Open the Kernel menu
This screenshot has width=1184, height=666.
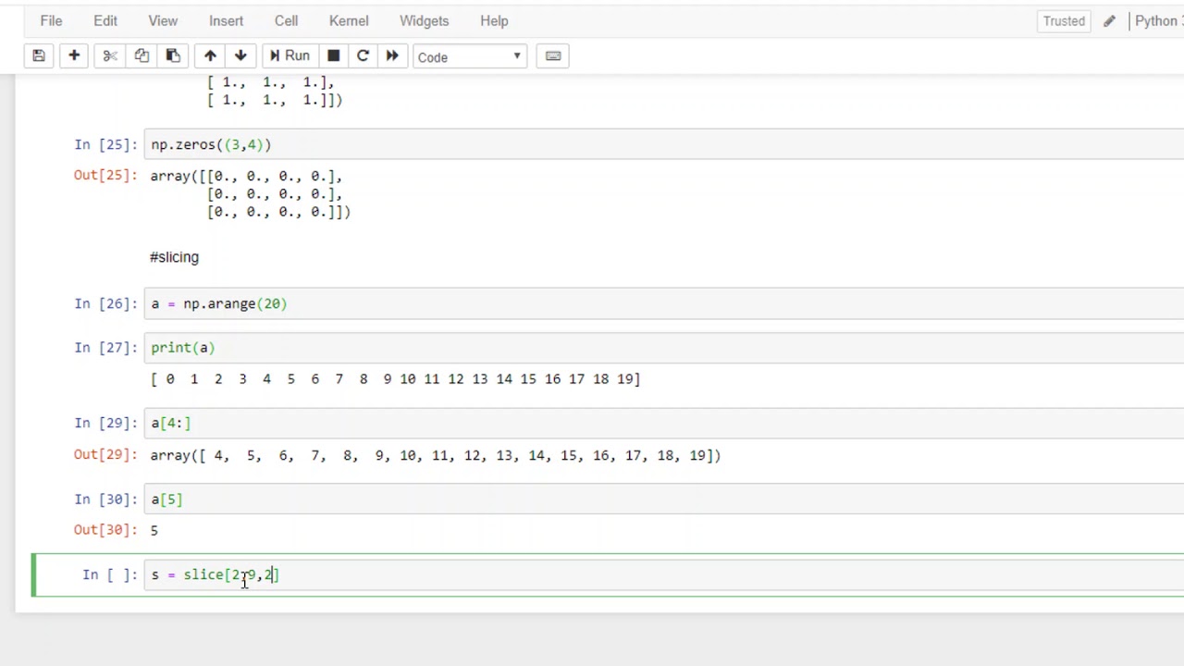click(x=349, y=20)
